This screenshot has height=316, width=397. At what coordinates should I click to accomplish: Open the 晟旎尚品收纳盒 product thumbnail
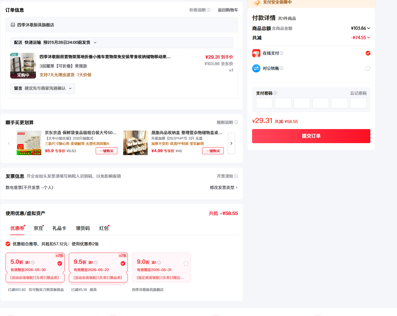[135, 143]
